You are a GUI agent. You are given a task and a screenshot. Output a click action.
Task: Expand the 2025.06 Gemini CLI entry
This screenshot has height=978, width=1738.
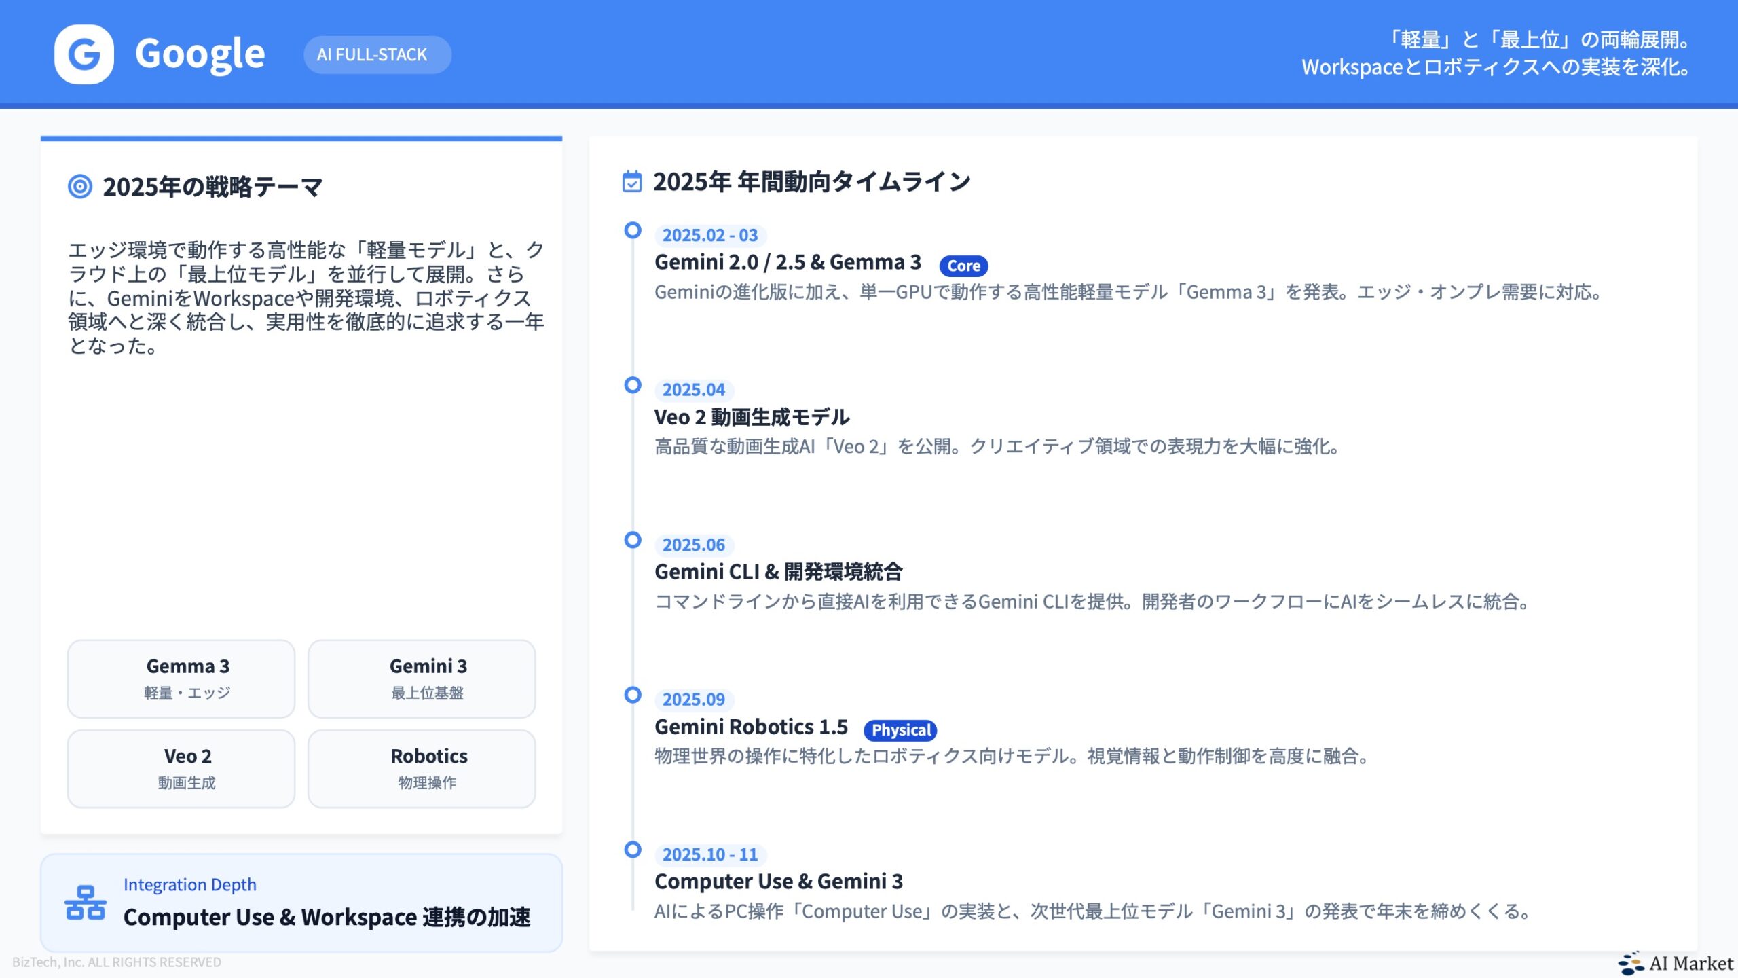point(693,544)
